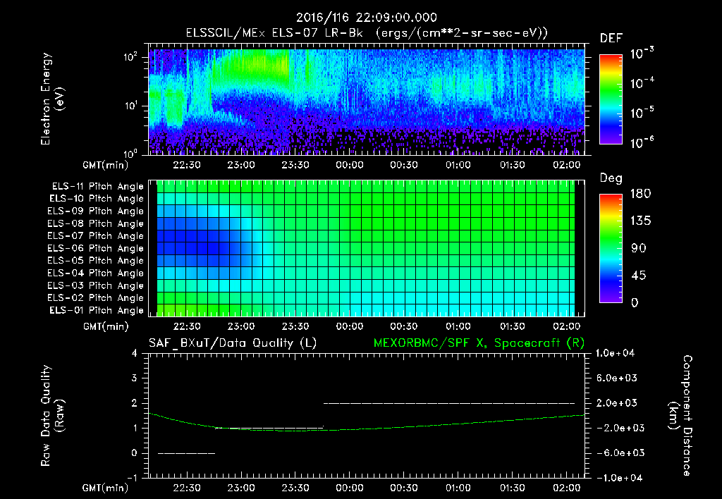Click the 2.0e+03 right axis value
Image resolution: width=722 pixels, height=499 pixels.
pyautogui.click(x=617, y=402)
